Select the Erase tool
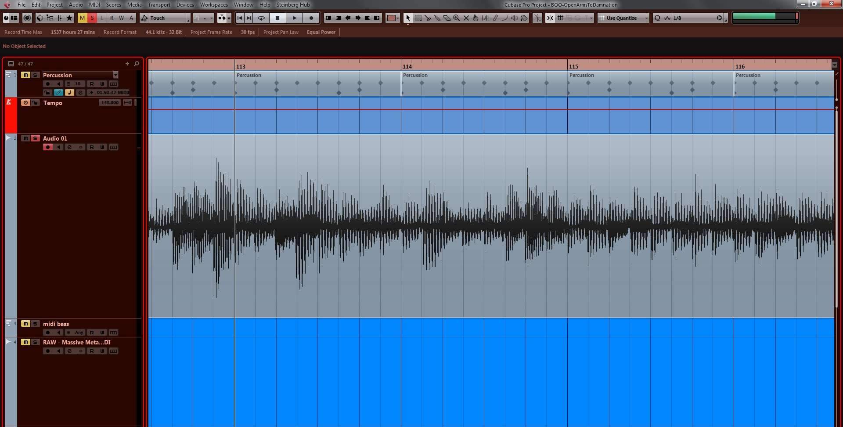Viewport: 843px width, 427px height. pyautogui.click(x=447, y=18)
